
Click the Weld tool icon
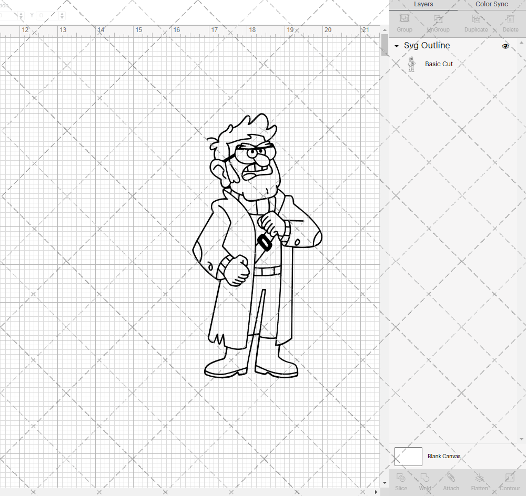424,477
